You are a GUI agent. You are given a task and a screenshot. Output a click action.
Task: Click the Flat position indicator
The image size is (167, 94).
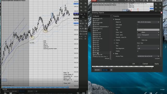(81, 14)
